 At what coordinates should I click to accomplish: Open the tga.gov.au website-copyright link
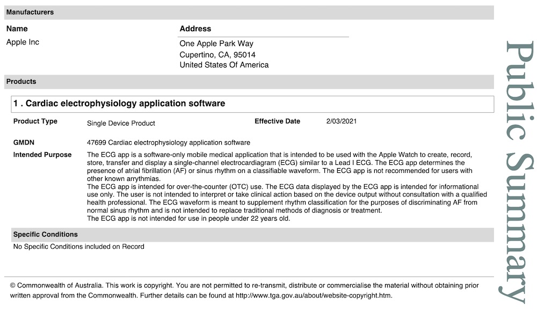[314, 295]
